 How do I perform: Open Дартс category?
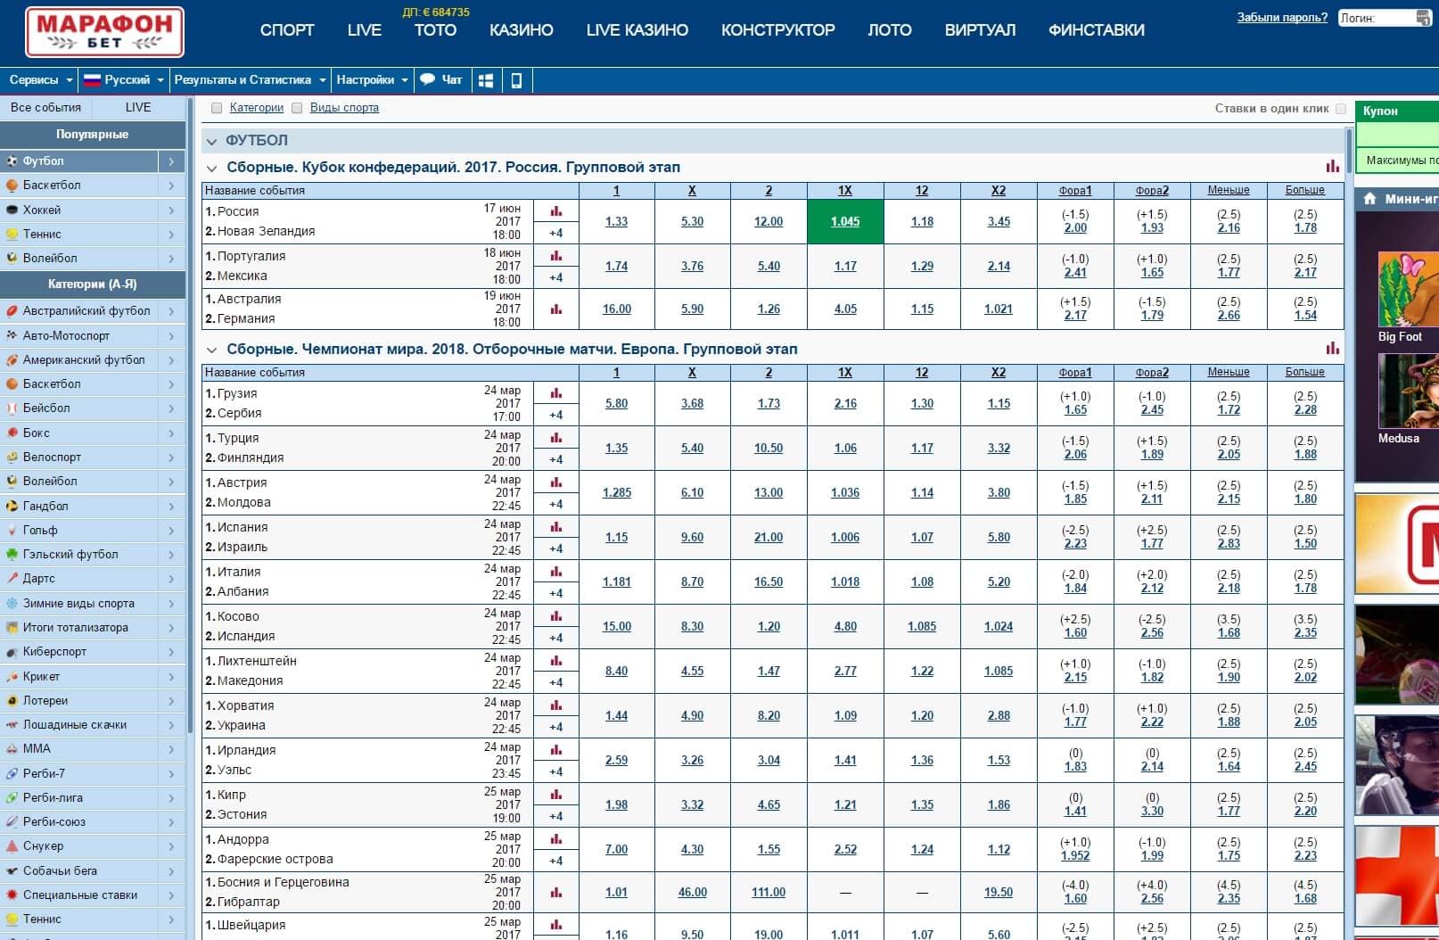(x=92, y=579)
